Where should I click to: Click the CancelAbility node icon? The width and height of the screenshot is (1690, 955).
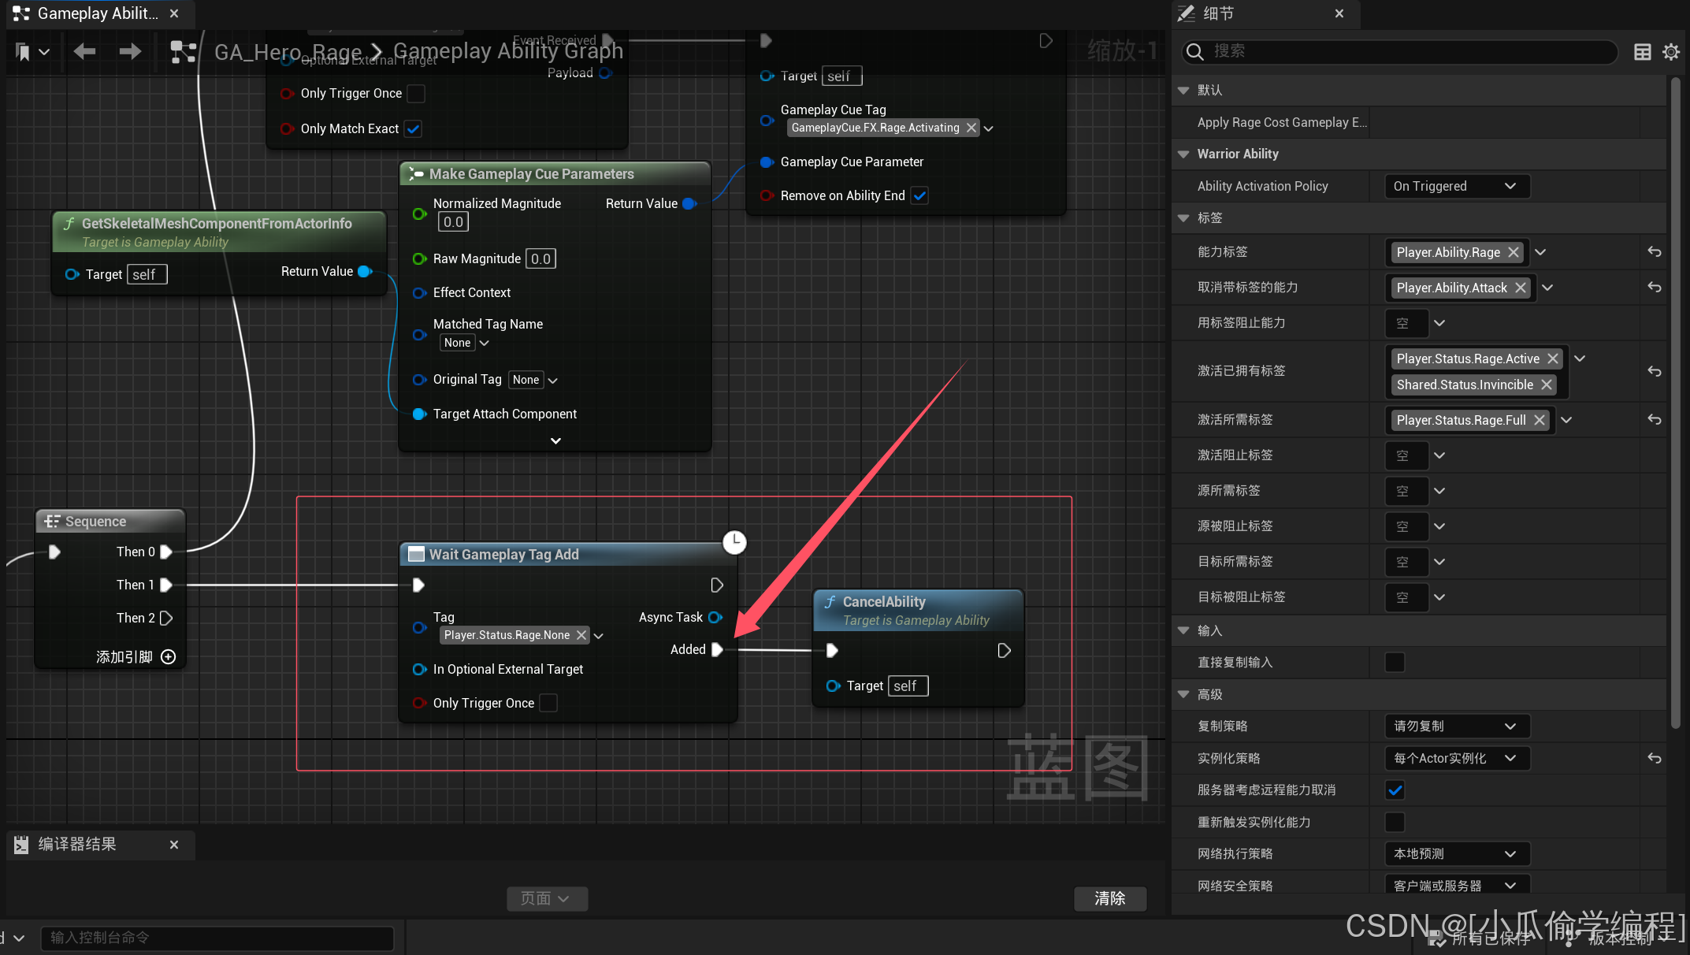click(x=830, y=601)
